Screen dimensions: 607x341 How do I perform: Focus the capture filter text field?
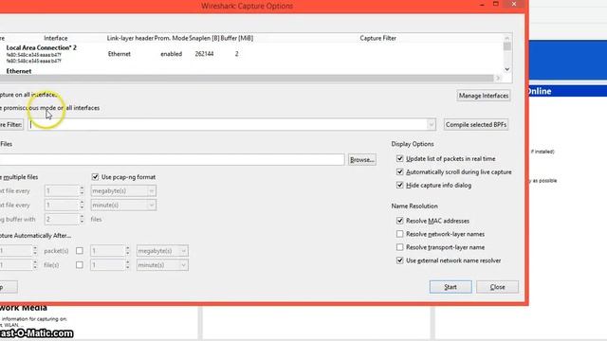click(x=228, y=124)
